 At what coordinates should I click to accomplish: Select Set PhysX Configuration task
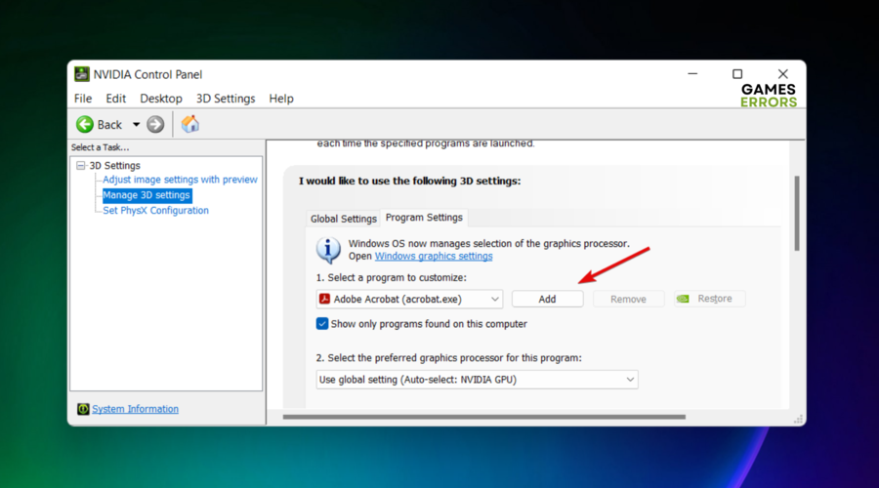[155, 210]
